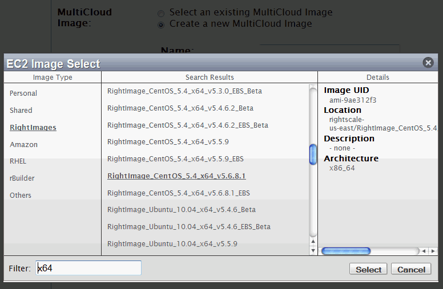Click the Architecture value x86_64

pyautogui.click(x=342, y=168)
